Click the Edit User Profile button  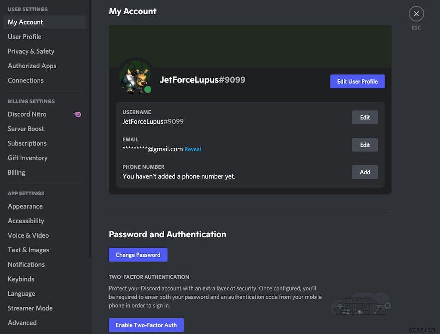tap(357, 81)
